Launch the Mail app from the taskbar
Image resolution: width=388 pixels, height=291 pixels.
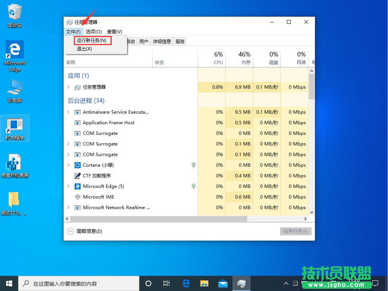pos(223,283)
